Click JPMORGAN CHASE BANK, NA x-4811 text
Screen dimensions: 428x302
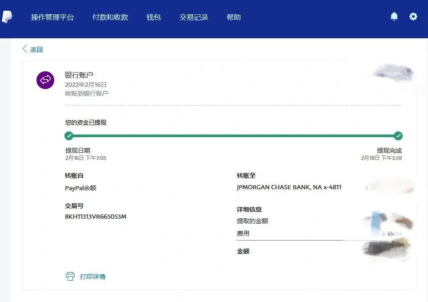click(x=289, y=187)
